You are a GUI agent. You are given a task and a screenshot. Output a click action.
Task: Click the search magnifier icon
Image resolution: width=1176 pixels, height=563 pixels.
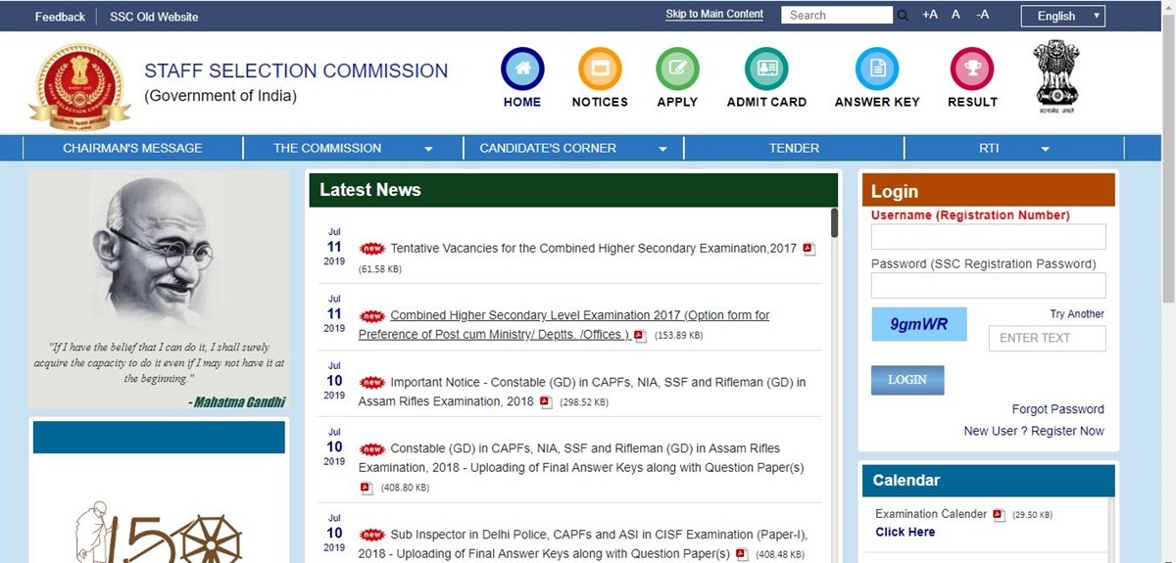(x=903, y=16)
